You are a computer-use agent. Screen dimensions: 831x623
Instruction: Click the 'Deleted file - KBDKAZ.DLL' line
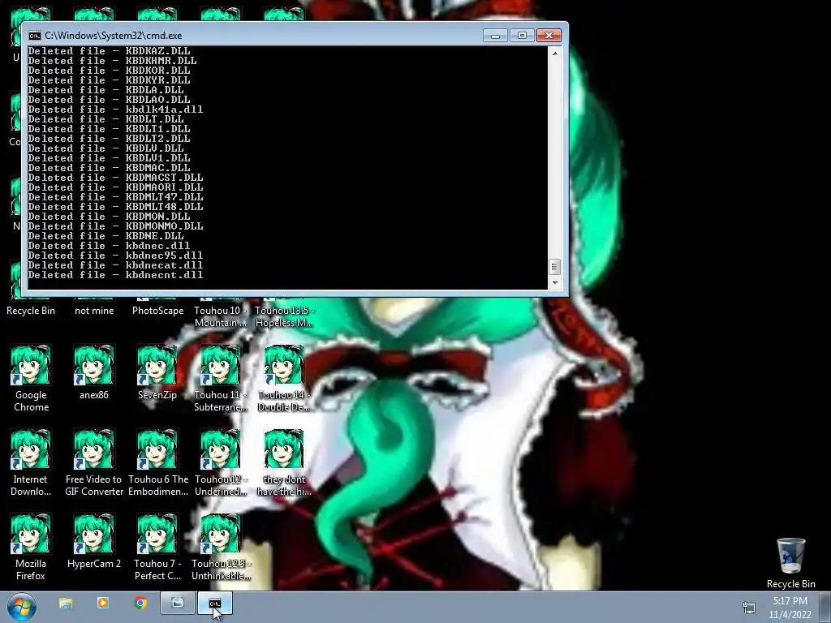coord(110,51)
